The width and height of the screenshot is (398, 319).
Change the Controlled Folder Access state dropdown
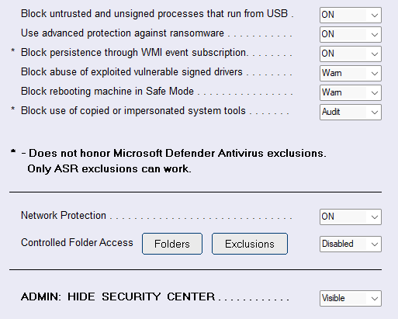tap(351, 244)
